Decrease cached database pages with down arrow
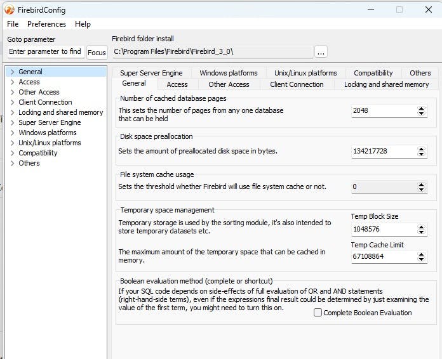Image resolution: width=442 pixels, height=359 pixels. [421, 113]
